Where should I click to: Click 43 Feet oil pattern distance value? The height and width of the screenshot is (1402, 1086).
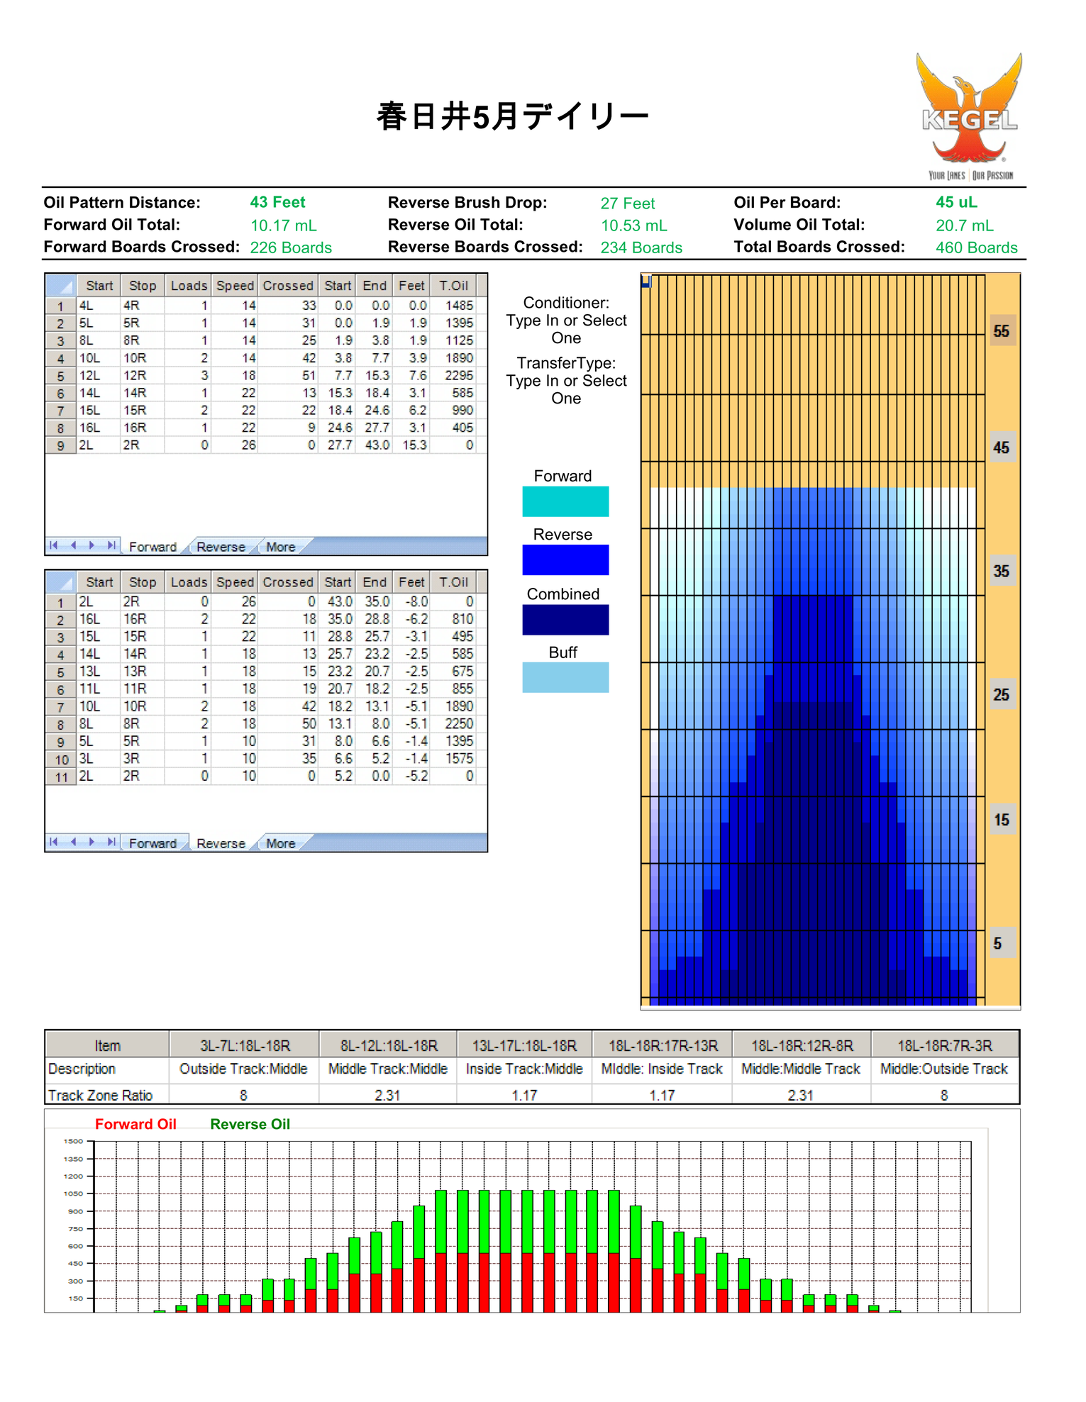[x=277, y=202]
